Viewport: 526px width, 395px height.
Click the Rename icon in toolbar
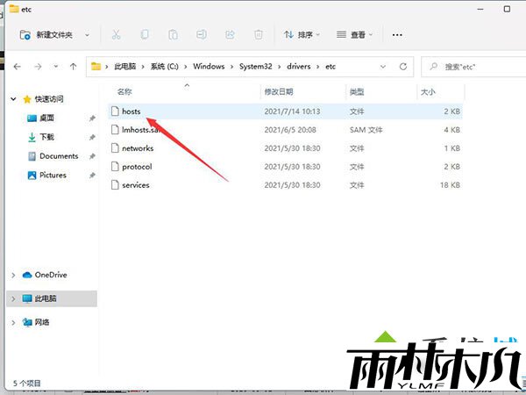pos(202,35)
